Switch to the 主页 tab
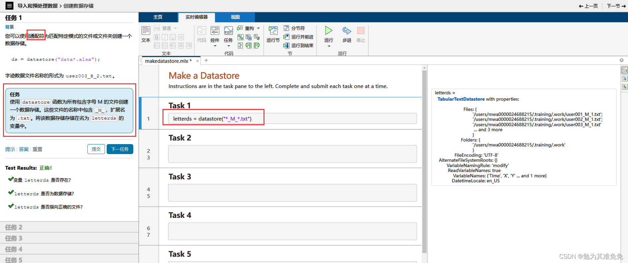 click(158, 17)
